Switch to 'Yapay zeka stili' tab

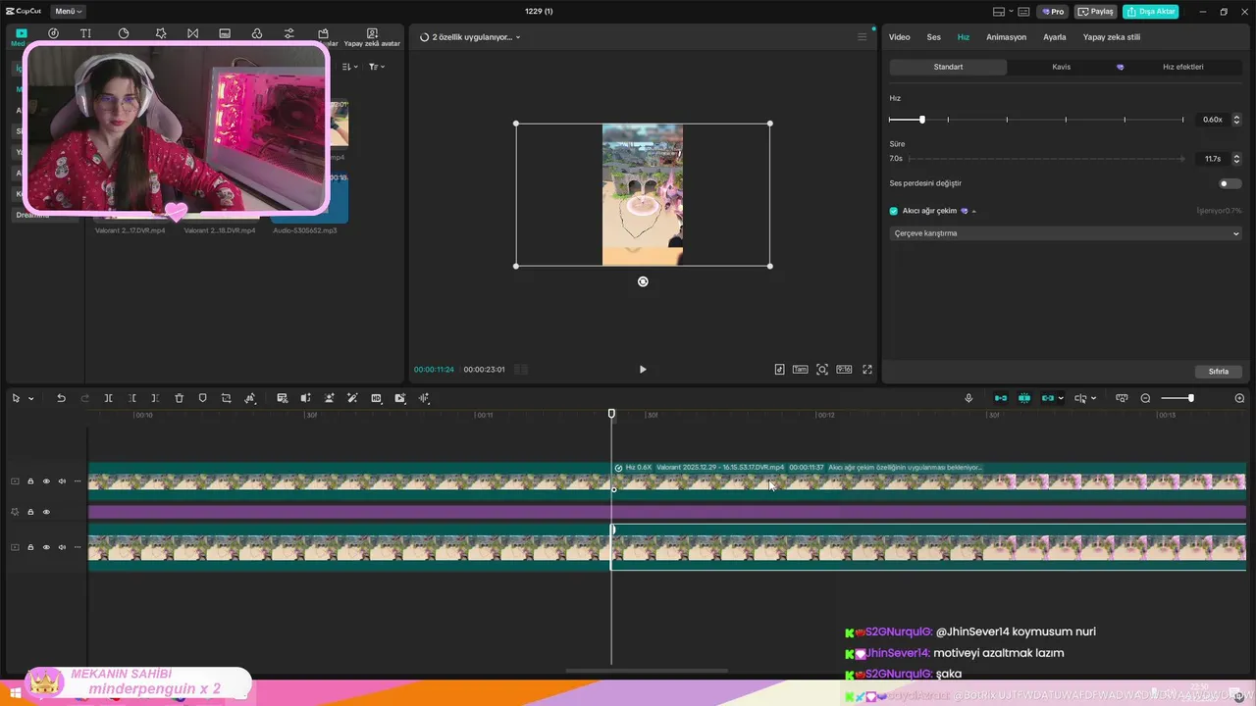pyautogui.click(x=1112, y=37)
